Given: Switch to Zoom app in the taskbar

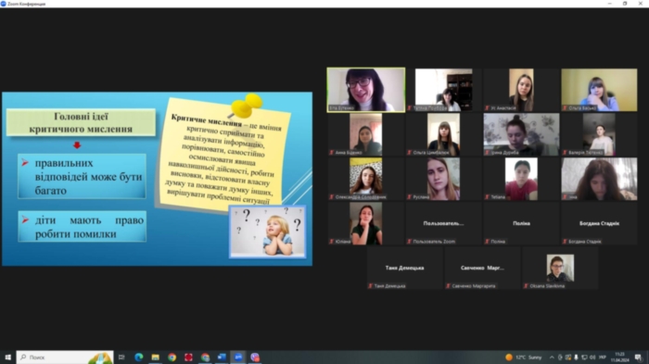Looking at the screenshot, I should 238,358.
